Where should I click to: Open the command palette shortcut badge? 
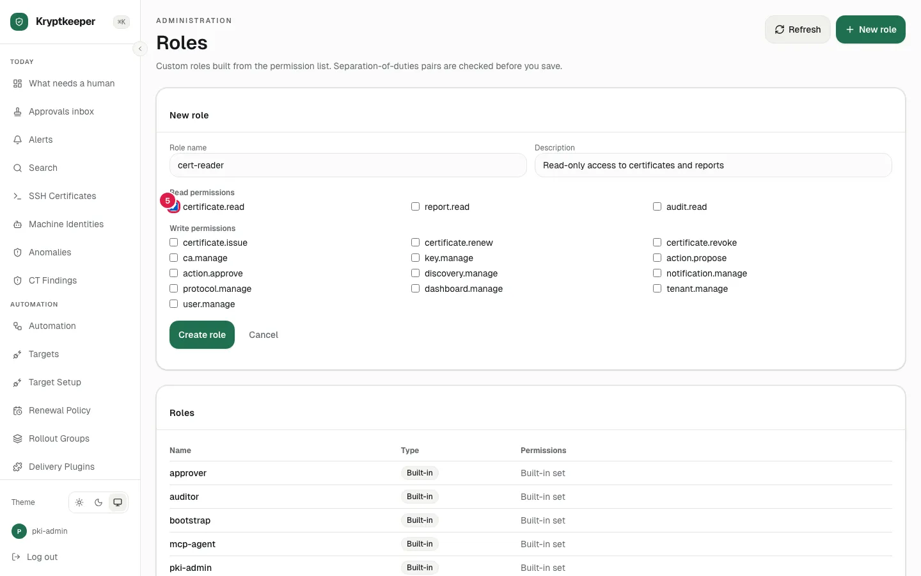(x=122, y=22)
